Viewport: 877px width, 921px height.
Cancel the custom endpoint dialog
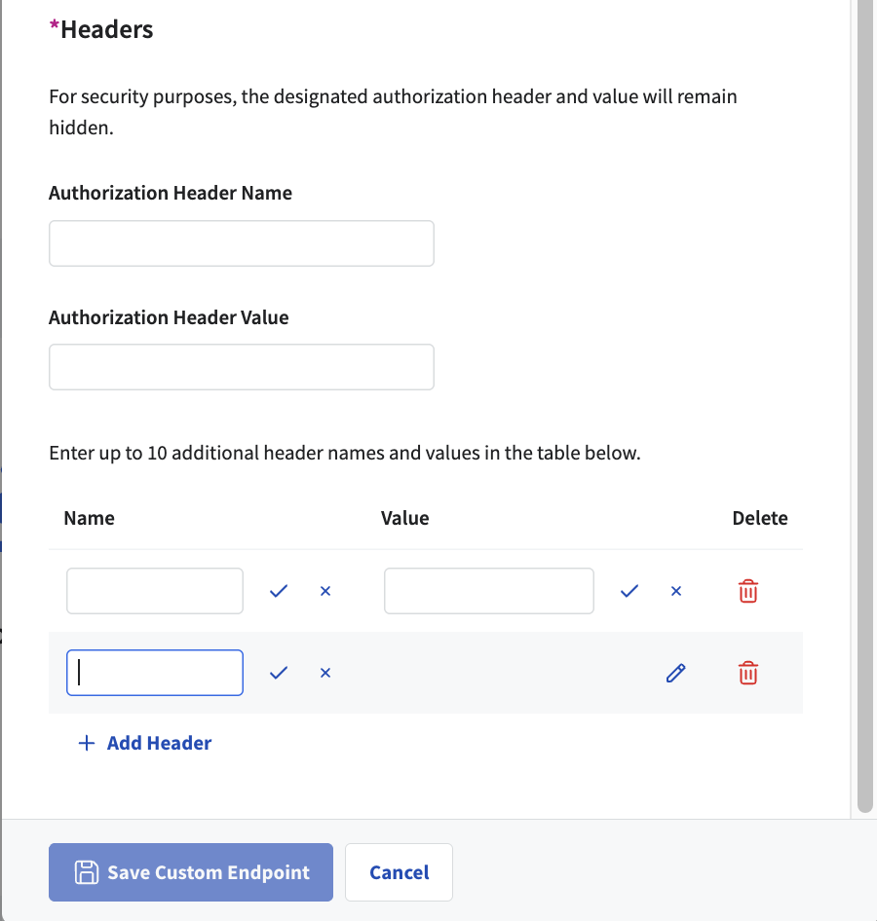399,872
